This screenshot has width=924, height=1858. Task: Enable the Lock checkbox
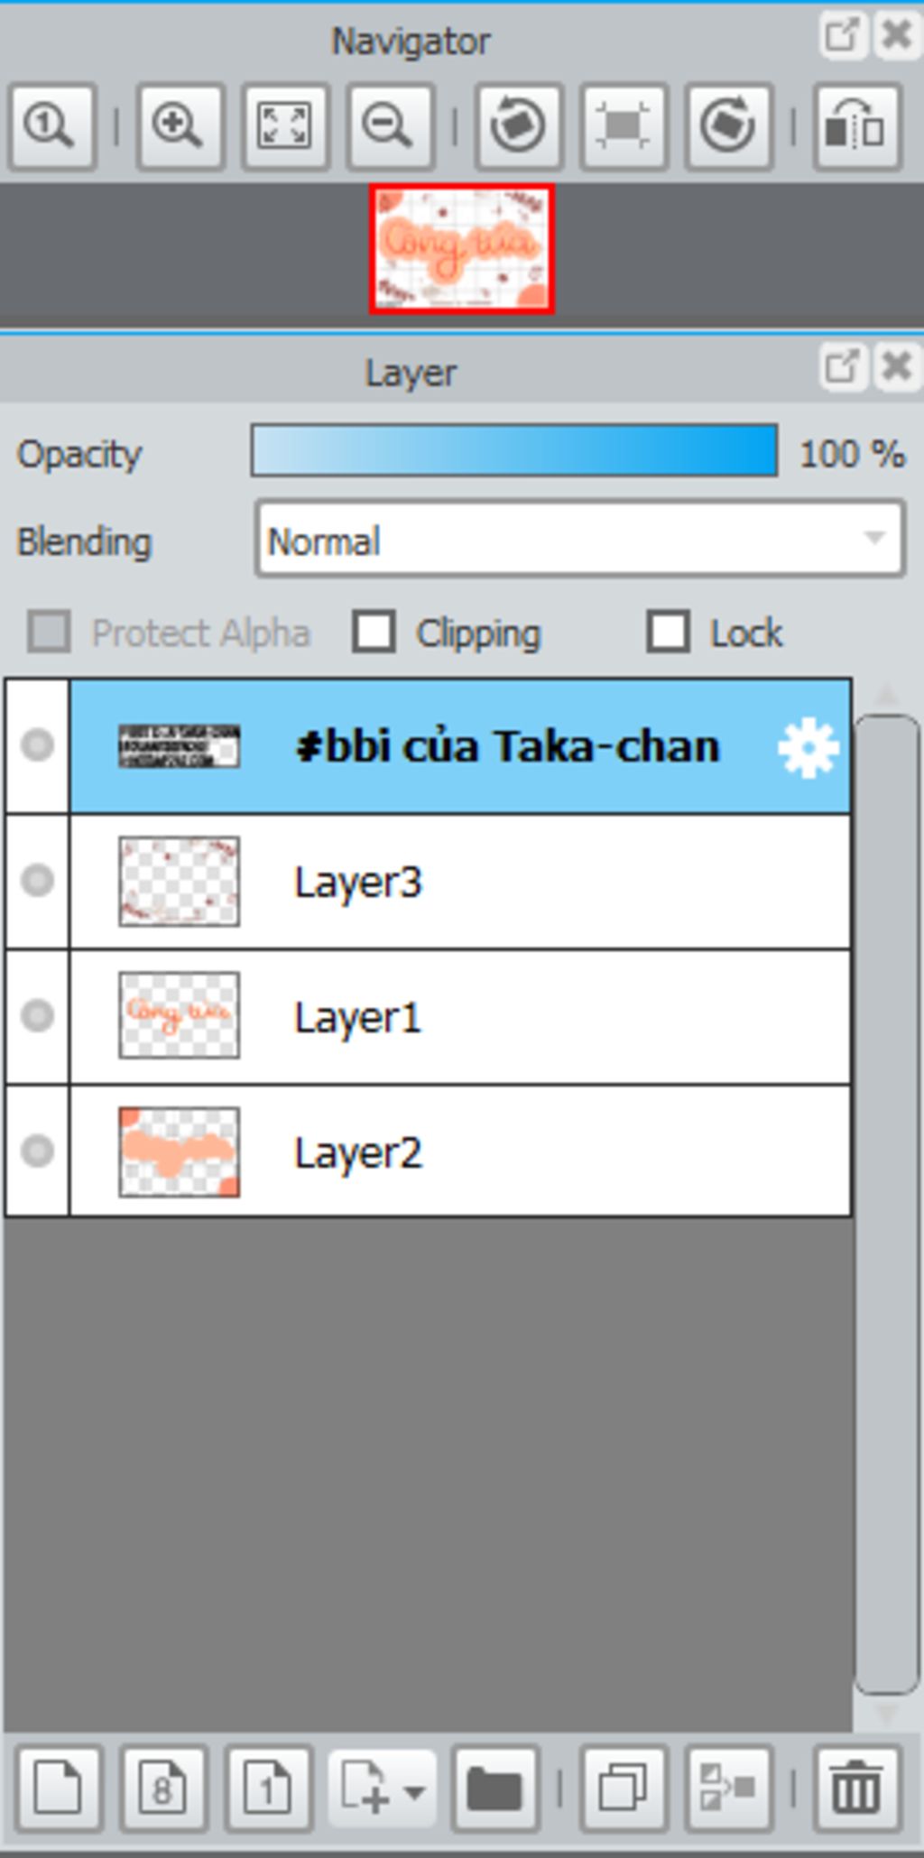click(x=668, y=632)
